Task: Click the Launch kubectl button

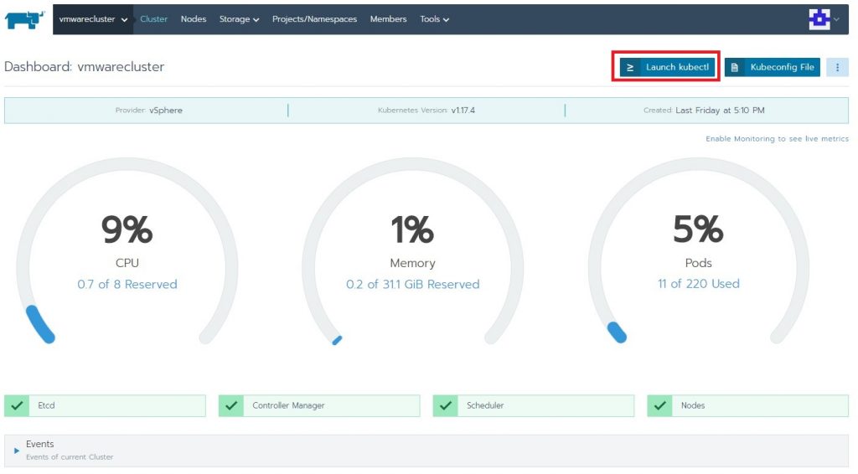Action: [667, 67]
